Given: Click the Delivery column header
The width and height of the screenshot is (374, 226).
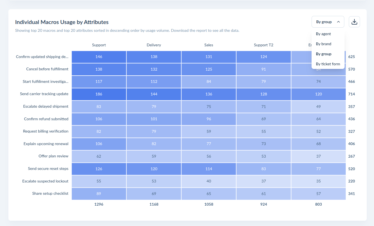Looking at the screenshot, I should pyautogui.click(x=154, y=45).
